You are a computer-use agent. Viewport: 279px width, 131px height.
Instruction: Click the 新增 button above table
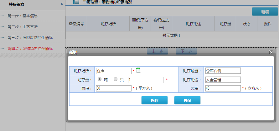click(x=265, y=12)
